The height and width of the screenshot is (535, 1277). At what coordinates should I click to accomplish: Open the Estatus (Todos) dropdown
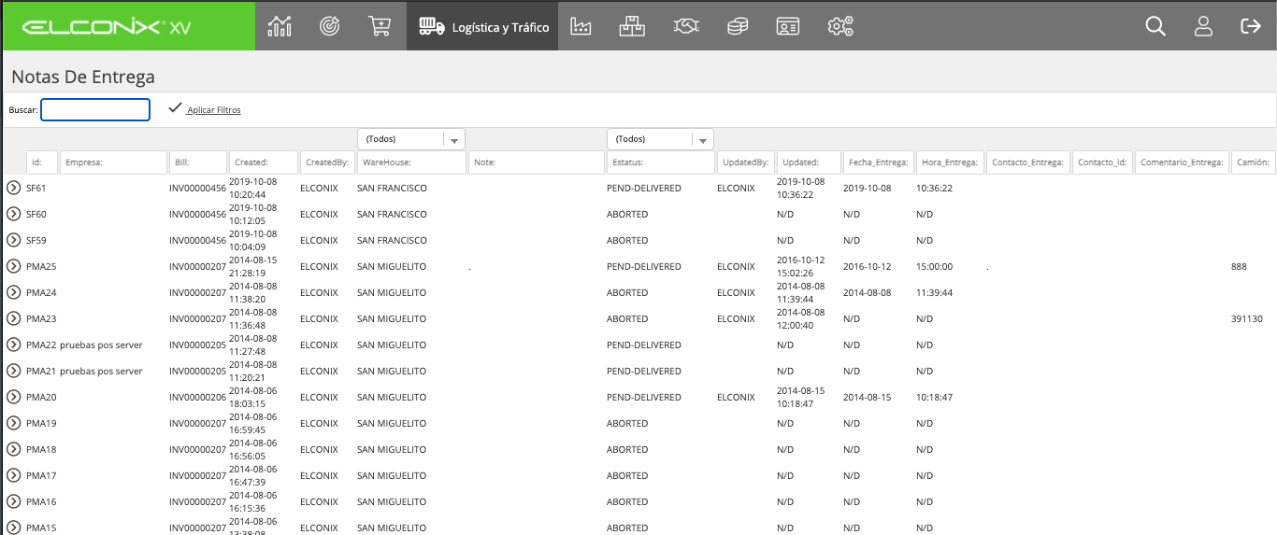pyautogui.click(x=660, y=139)
